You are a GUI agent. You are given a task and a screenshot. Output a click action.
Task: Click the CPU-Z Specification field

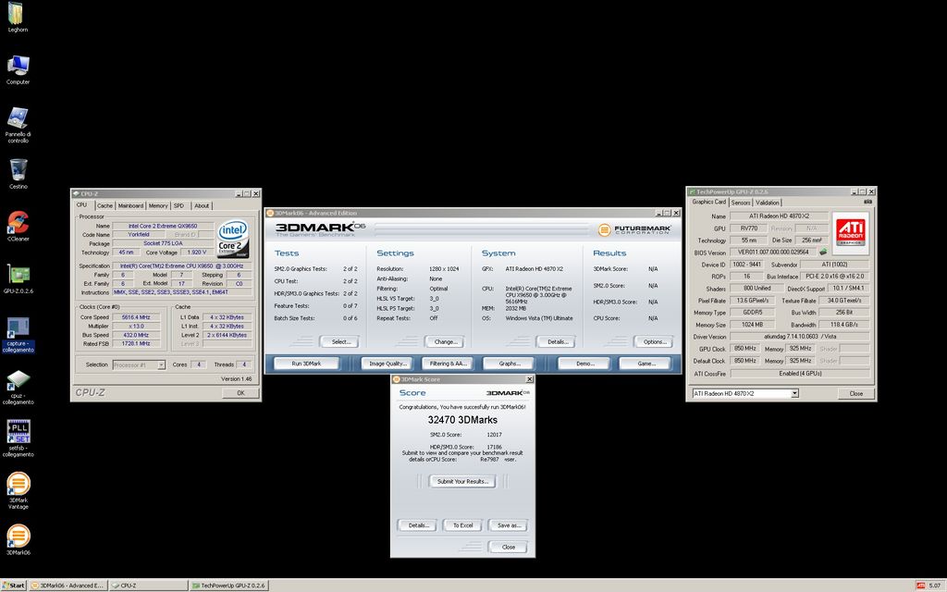pyautogui.click(x=182, y=265)
